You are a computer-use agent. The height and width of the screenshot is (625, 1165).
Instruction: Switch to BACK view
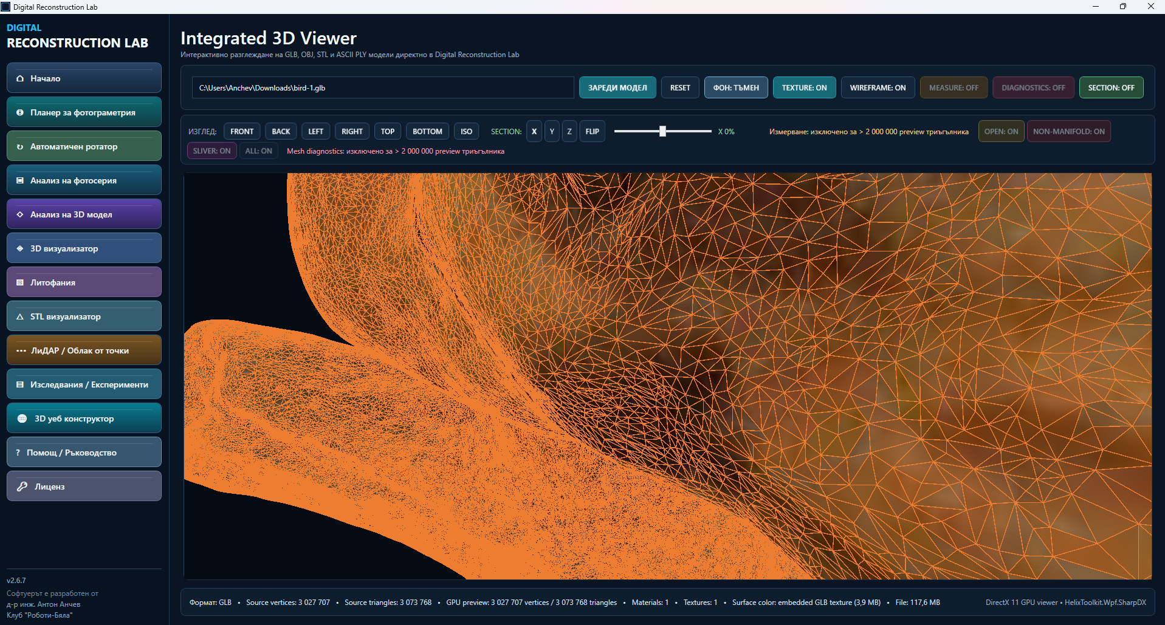(x=281, y=131)
